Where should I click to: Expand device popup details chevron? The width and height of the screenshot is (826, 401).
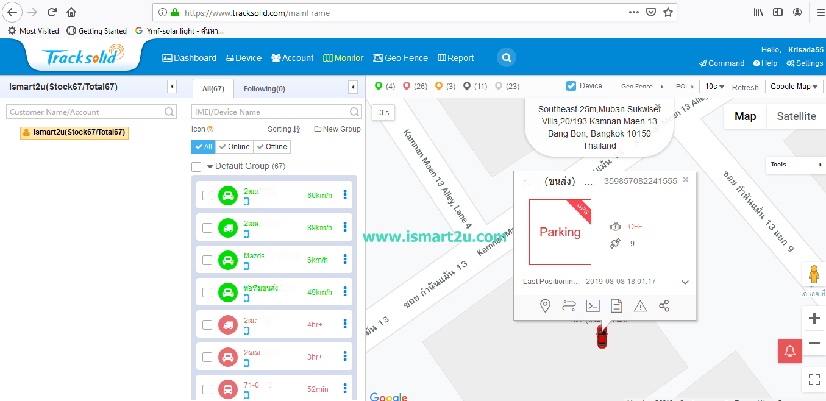pyautogui.click(x=685, y=282)
